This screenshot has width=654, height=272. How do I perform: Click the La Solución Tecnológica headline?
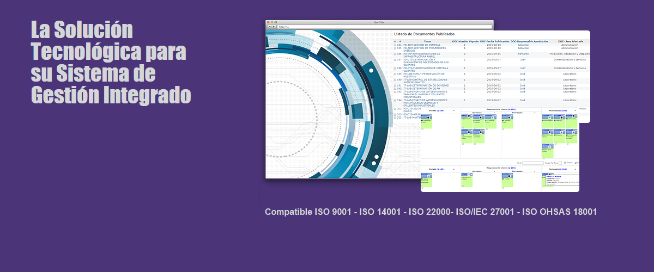pyautogui.click(x=111, y=63)
